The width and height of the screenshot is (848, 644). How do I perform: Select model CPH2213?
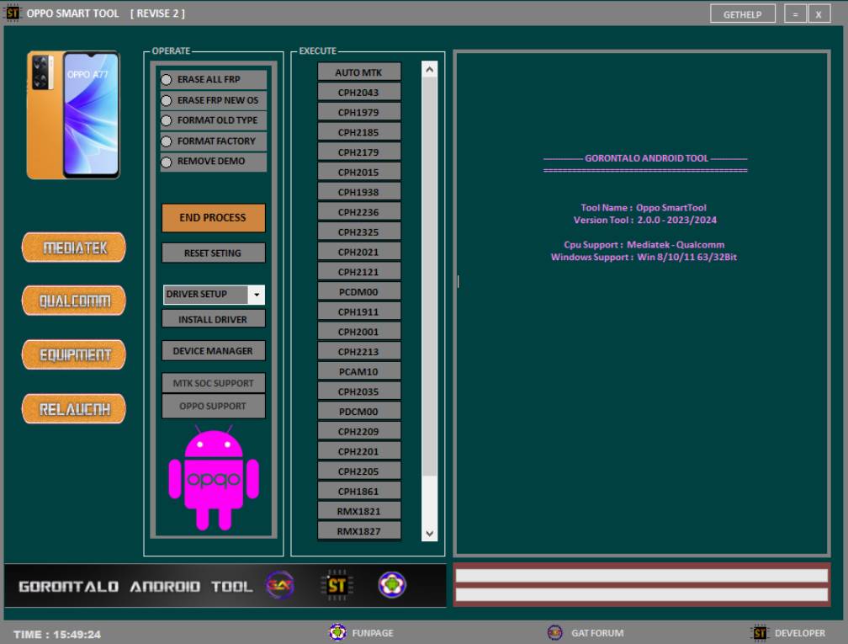click(359, 352)
